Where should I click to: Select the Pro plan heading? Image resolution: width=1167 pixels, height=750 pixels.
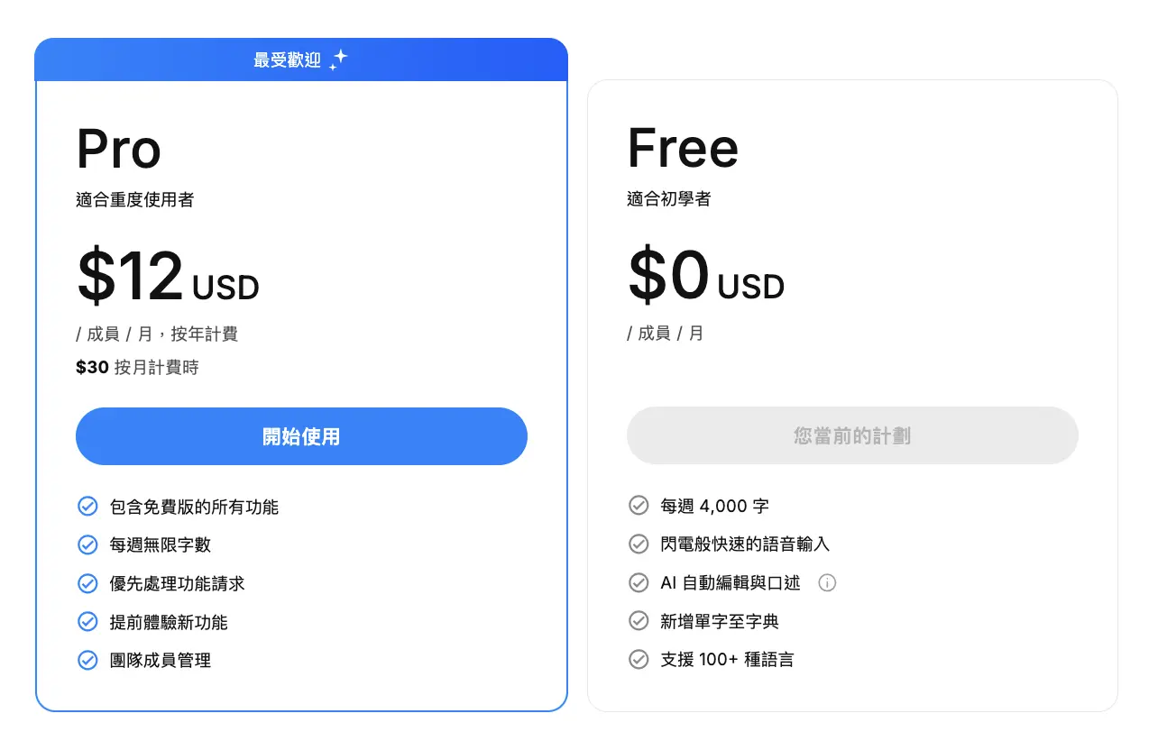[119, 150]
